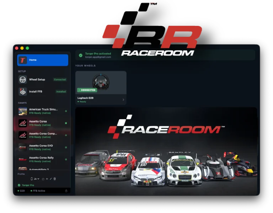Screen dimensions: 273x213
Task: Click the red close window button
Action: (17, 48)
